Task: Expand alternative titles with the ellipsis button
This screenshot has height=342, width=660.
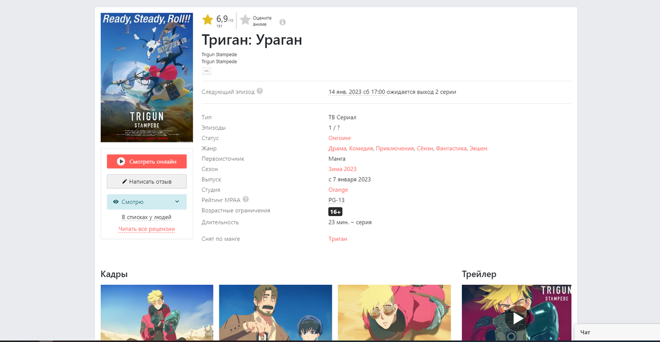Action: pyautogui.click(x=207, y=71)
